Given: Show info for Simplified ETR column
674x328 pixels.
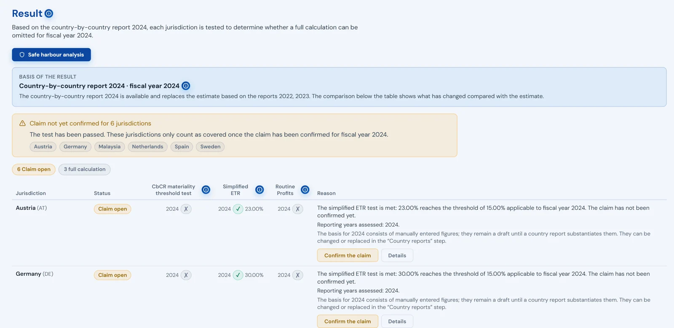Looking at the screenshot, I should (260, 190).
